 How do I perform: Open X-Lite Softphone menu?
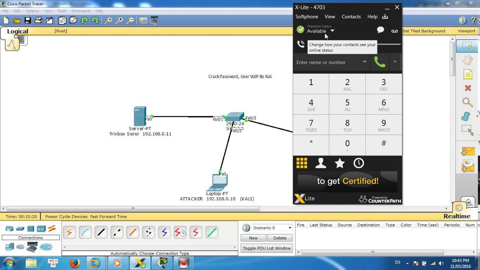pos(307,16)
